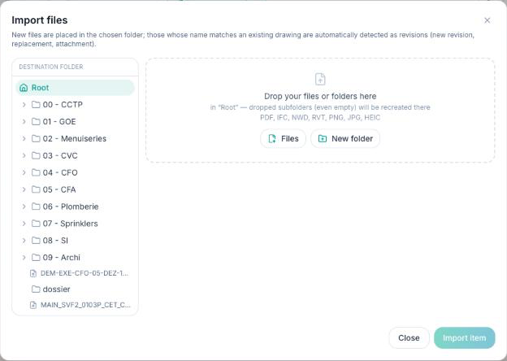This screenshot has width=507, height=361.
Task: Expand the 07 - Sprinklers folder chevron
Action: click(24, 224)
